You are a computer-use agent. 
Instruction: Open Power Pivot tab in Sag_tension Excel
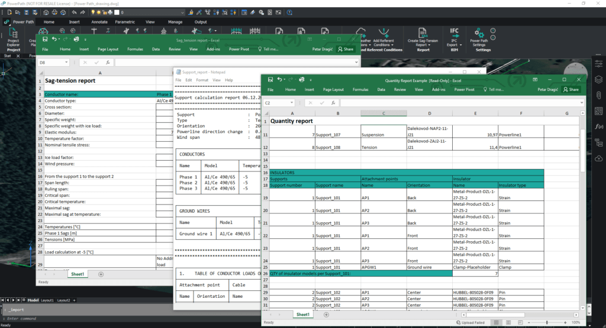point(239,50)
